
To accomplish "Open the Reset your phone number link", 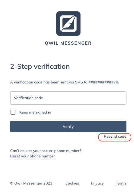I will 33,156.
